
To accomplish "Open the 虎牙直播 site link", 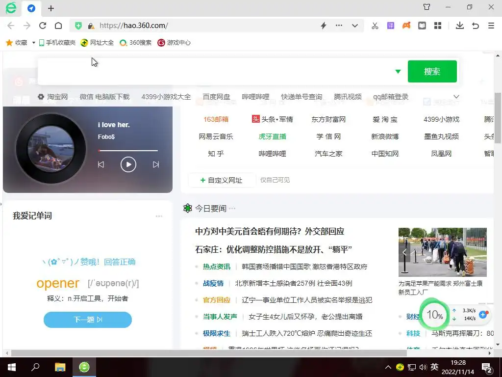I will (x=272, y=136).
